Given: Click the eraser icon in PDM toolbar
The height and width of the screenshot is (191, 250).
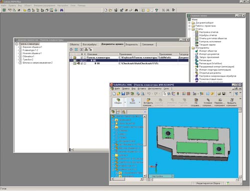Looking at the screenshot, I should tap(131, 10).
